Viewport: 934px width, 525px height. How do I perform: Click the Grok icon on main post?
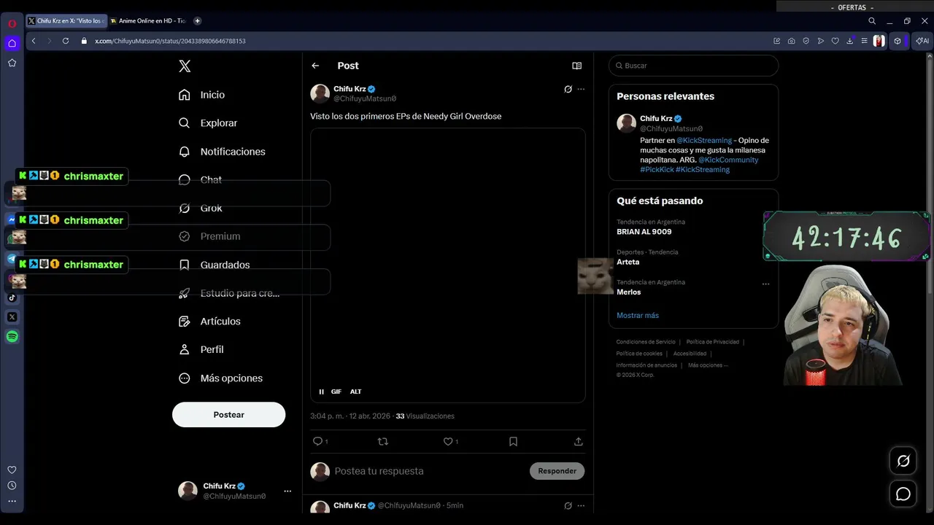point(568,89)
